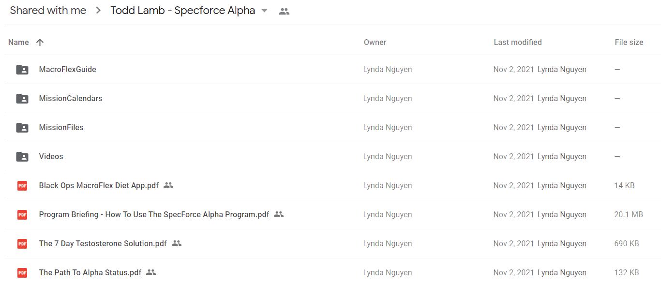
Task: Open Program Briefing SpecForce Alpha Program.pdf
Action: (154, 214)
